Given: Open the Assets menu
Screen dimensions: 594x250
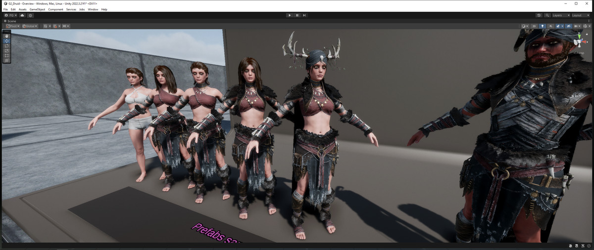Looking at the screenshot, I should coord(22,9).
